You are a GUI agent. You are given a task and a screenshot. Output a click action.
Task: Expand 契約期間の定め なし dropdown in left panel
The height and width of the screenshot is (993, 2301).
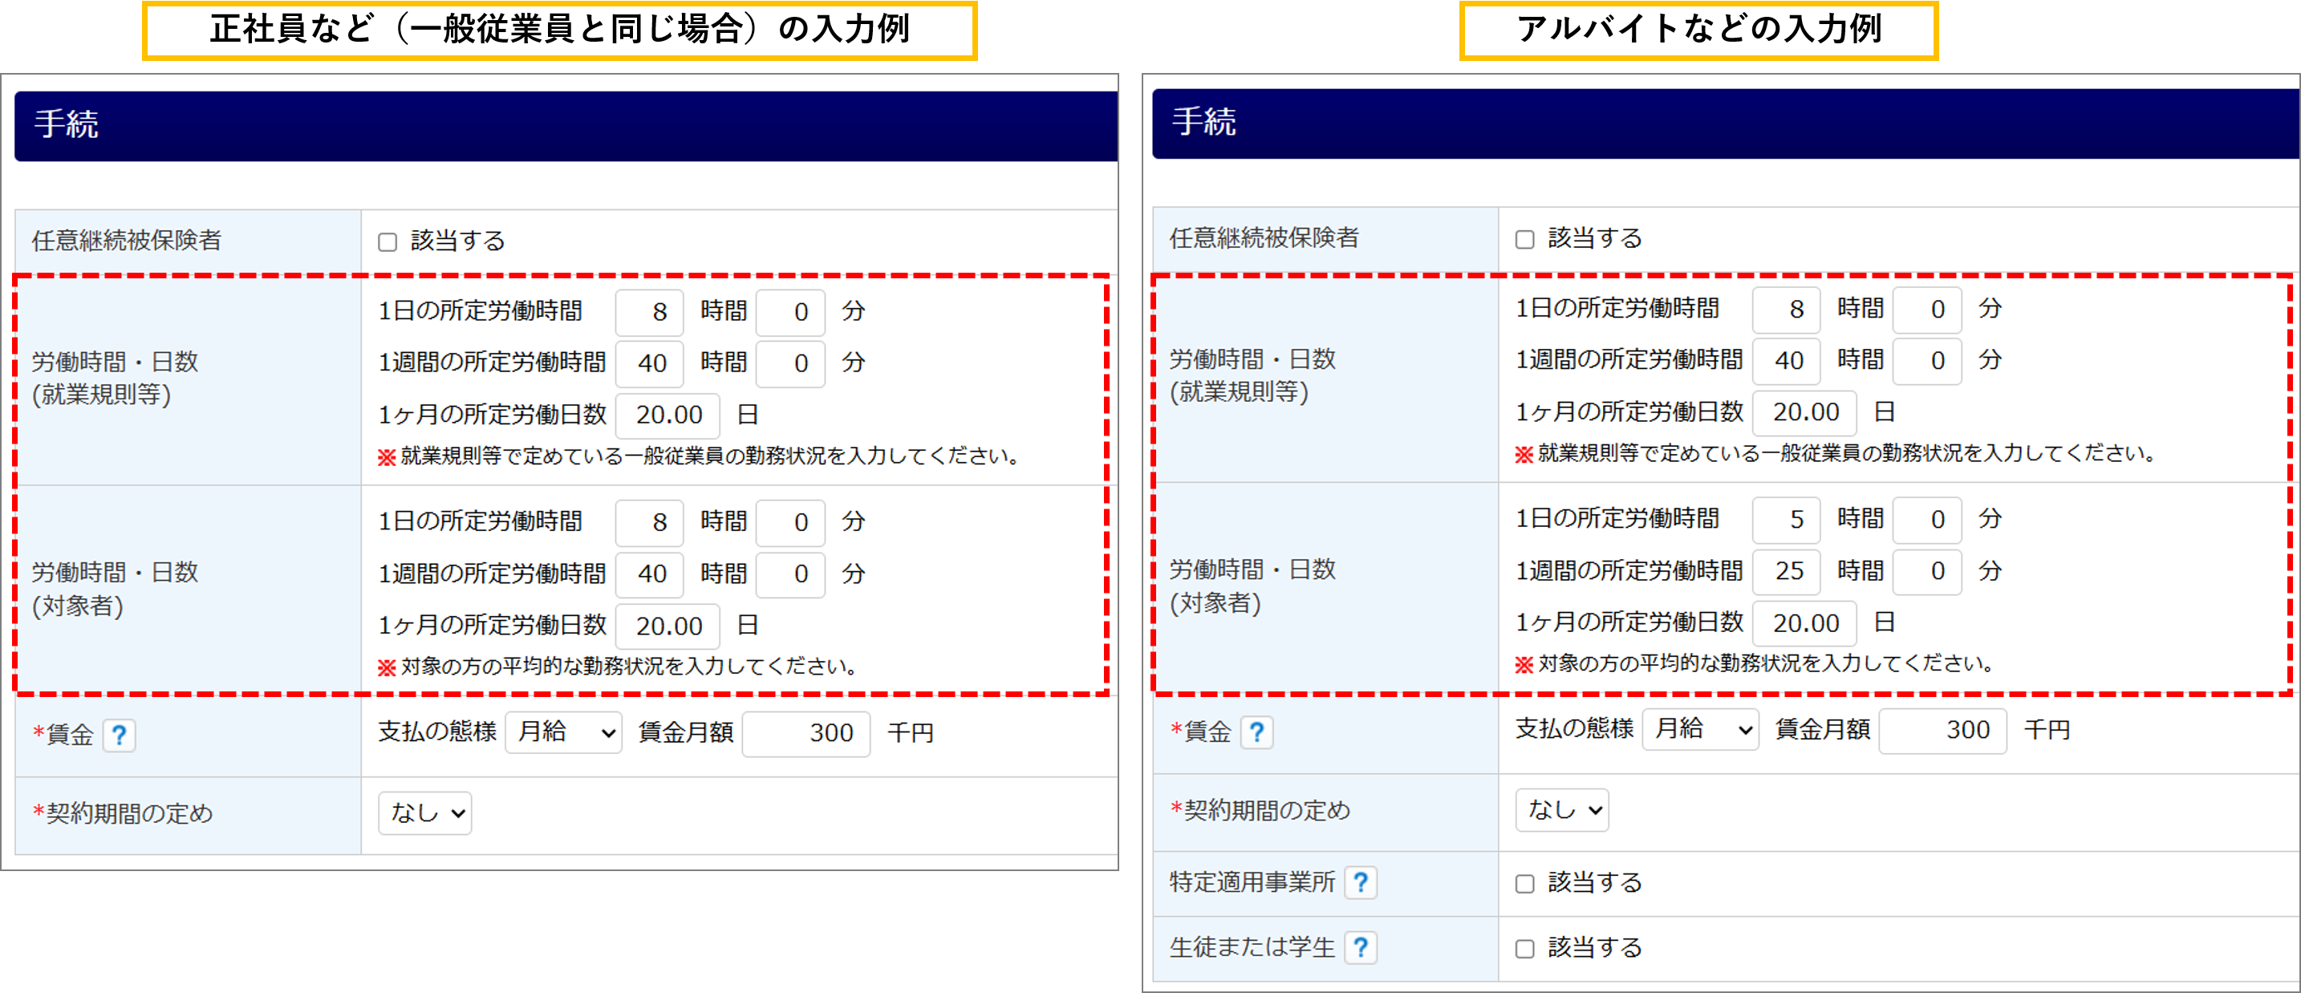coord(424,813)
